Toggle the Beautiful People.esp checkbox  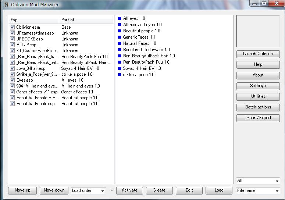point(12,104)
